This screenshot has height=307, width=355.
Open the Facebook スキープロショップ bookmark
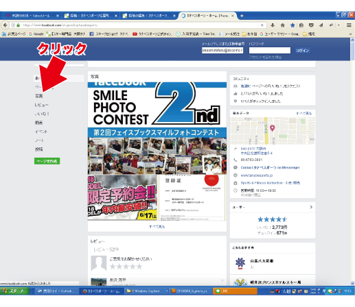[x=109, y=34]
